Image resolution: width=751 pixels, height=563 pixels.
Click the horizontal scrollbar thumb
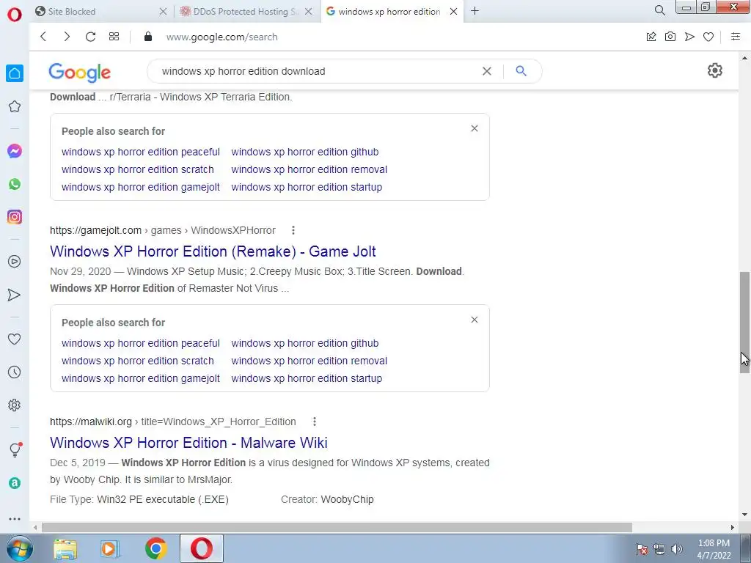(x=337, y=527)
